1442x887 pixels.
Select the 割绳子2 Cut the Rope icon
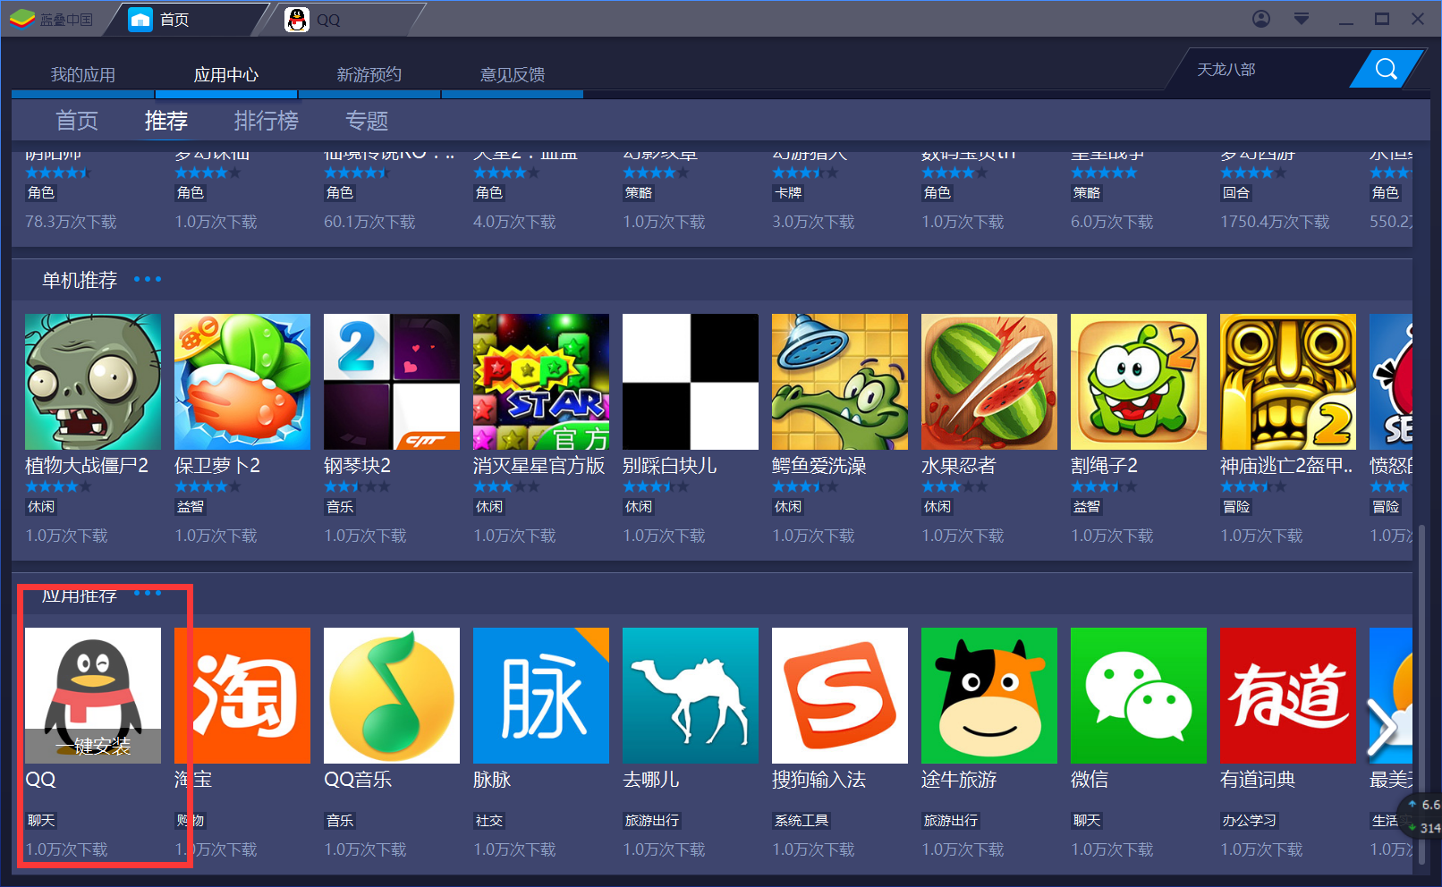click(x=1139, y=382)
